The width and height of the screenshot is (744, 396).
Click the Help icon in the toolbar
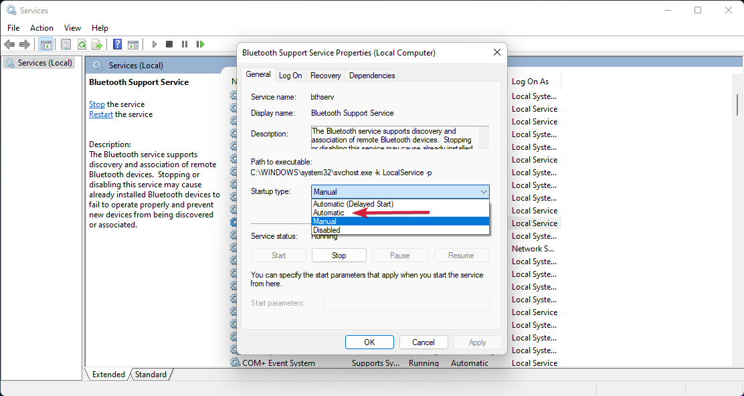click(116, 44)
